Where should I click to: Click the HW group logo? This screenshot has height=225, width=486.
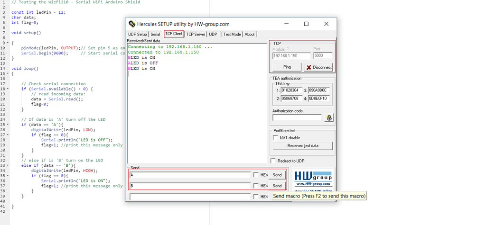click(313, 176)
